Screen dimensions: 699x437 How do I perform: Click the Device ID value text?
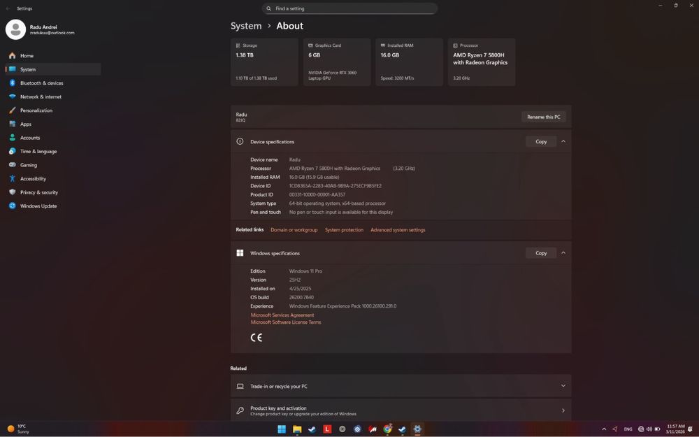pos(336,186)
